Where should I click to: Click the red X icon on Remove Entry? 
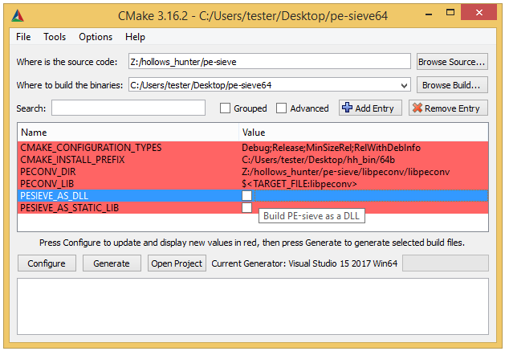417,108
